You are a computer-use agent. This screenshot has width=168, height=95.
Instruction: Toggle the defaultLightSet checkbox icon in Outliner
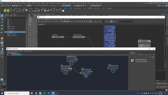8,34
